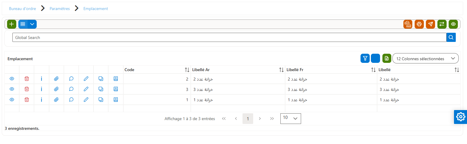Click the orange print icon
Screen dimensions: 467x144
[419, 24]
